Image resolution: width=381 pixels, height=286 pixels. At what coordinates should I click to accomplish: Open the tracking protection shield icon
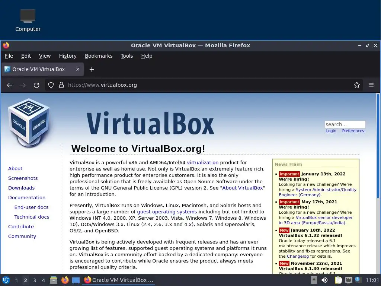[51, 85]
